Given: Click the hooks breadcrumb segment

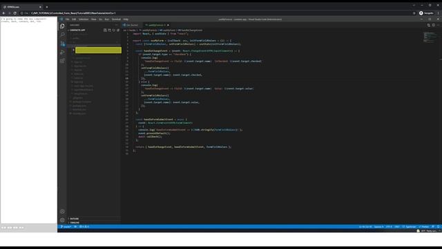Looking at the screenshot, I should pos(133,30).
